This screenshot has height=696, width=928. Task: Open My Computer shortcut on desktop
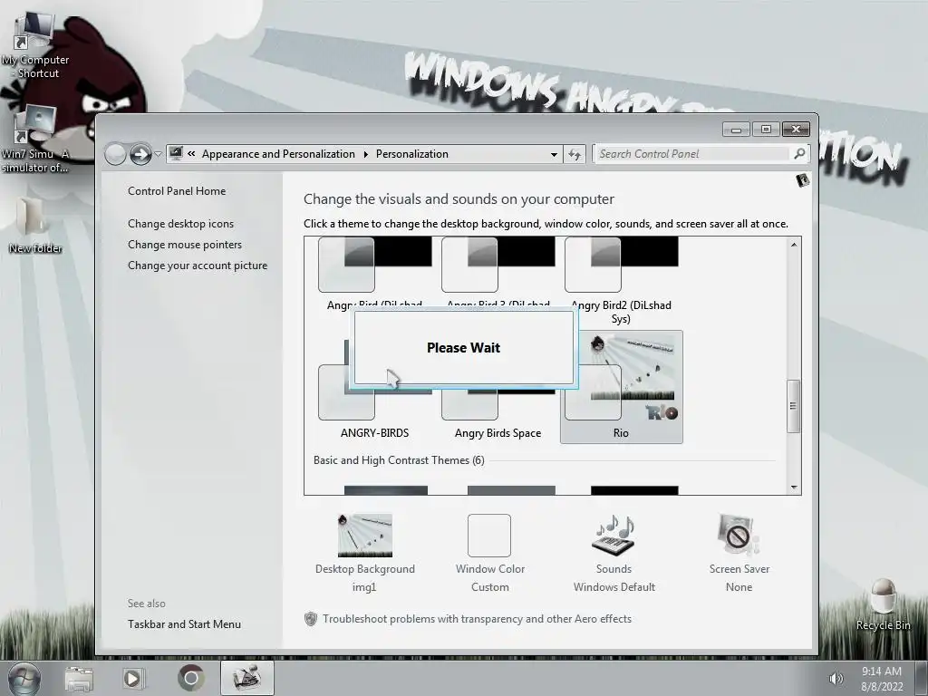pos(34,46)
